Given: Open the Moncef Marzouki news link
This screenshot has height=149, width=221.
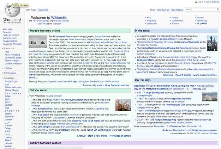Looking at the screenshot, I should pyautogui.click(x=190, y=42).
